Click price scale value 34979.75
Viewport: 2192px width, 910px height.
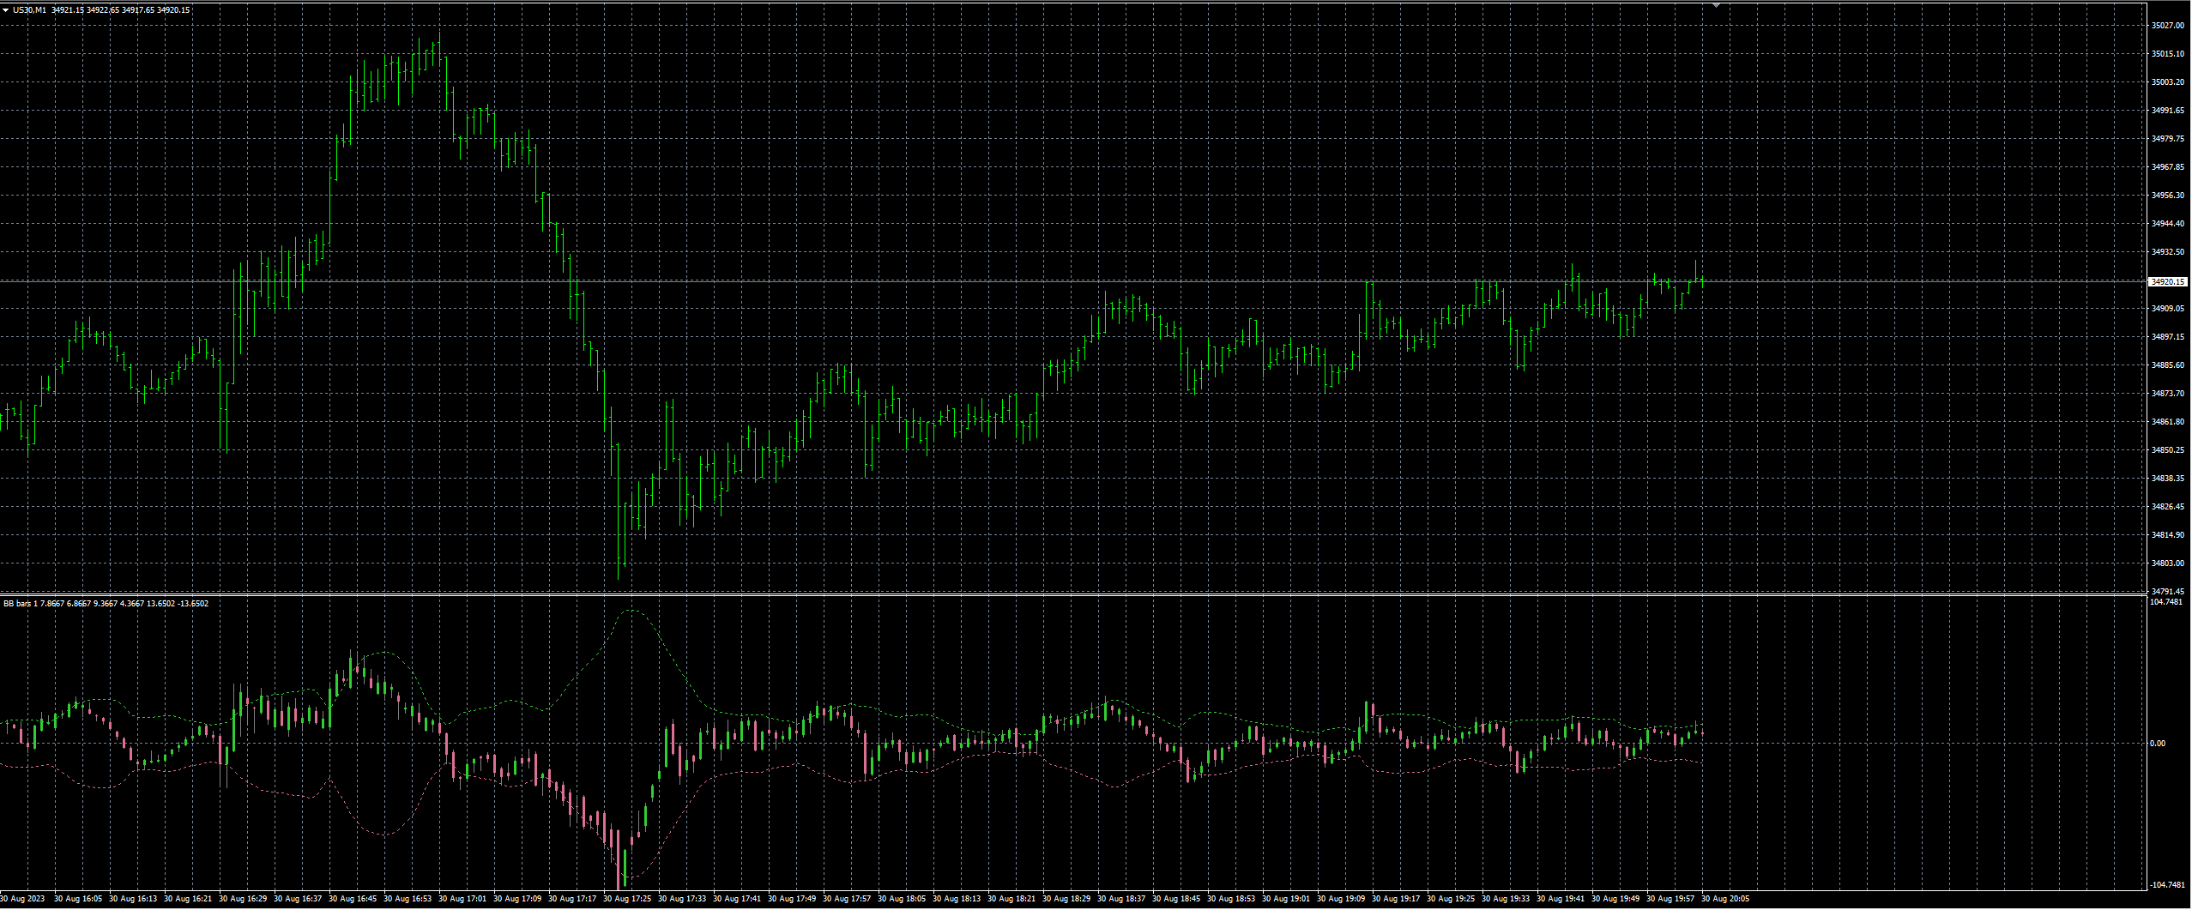(x=2168, y=139)
